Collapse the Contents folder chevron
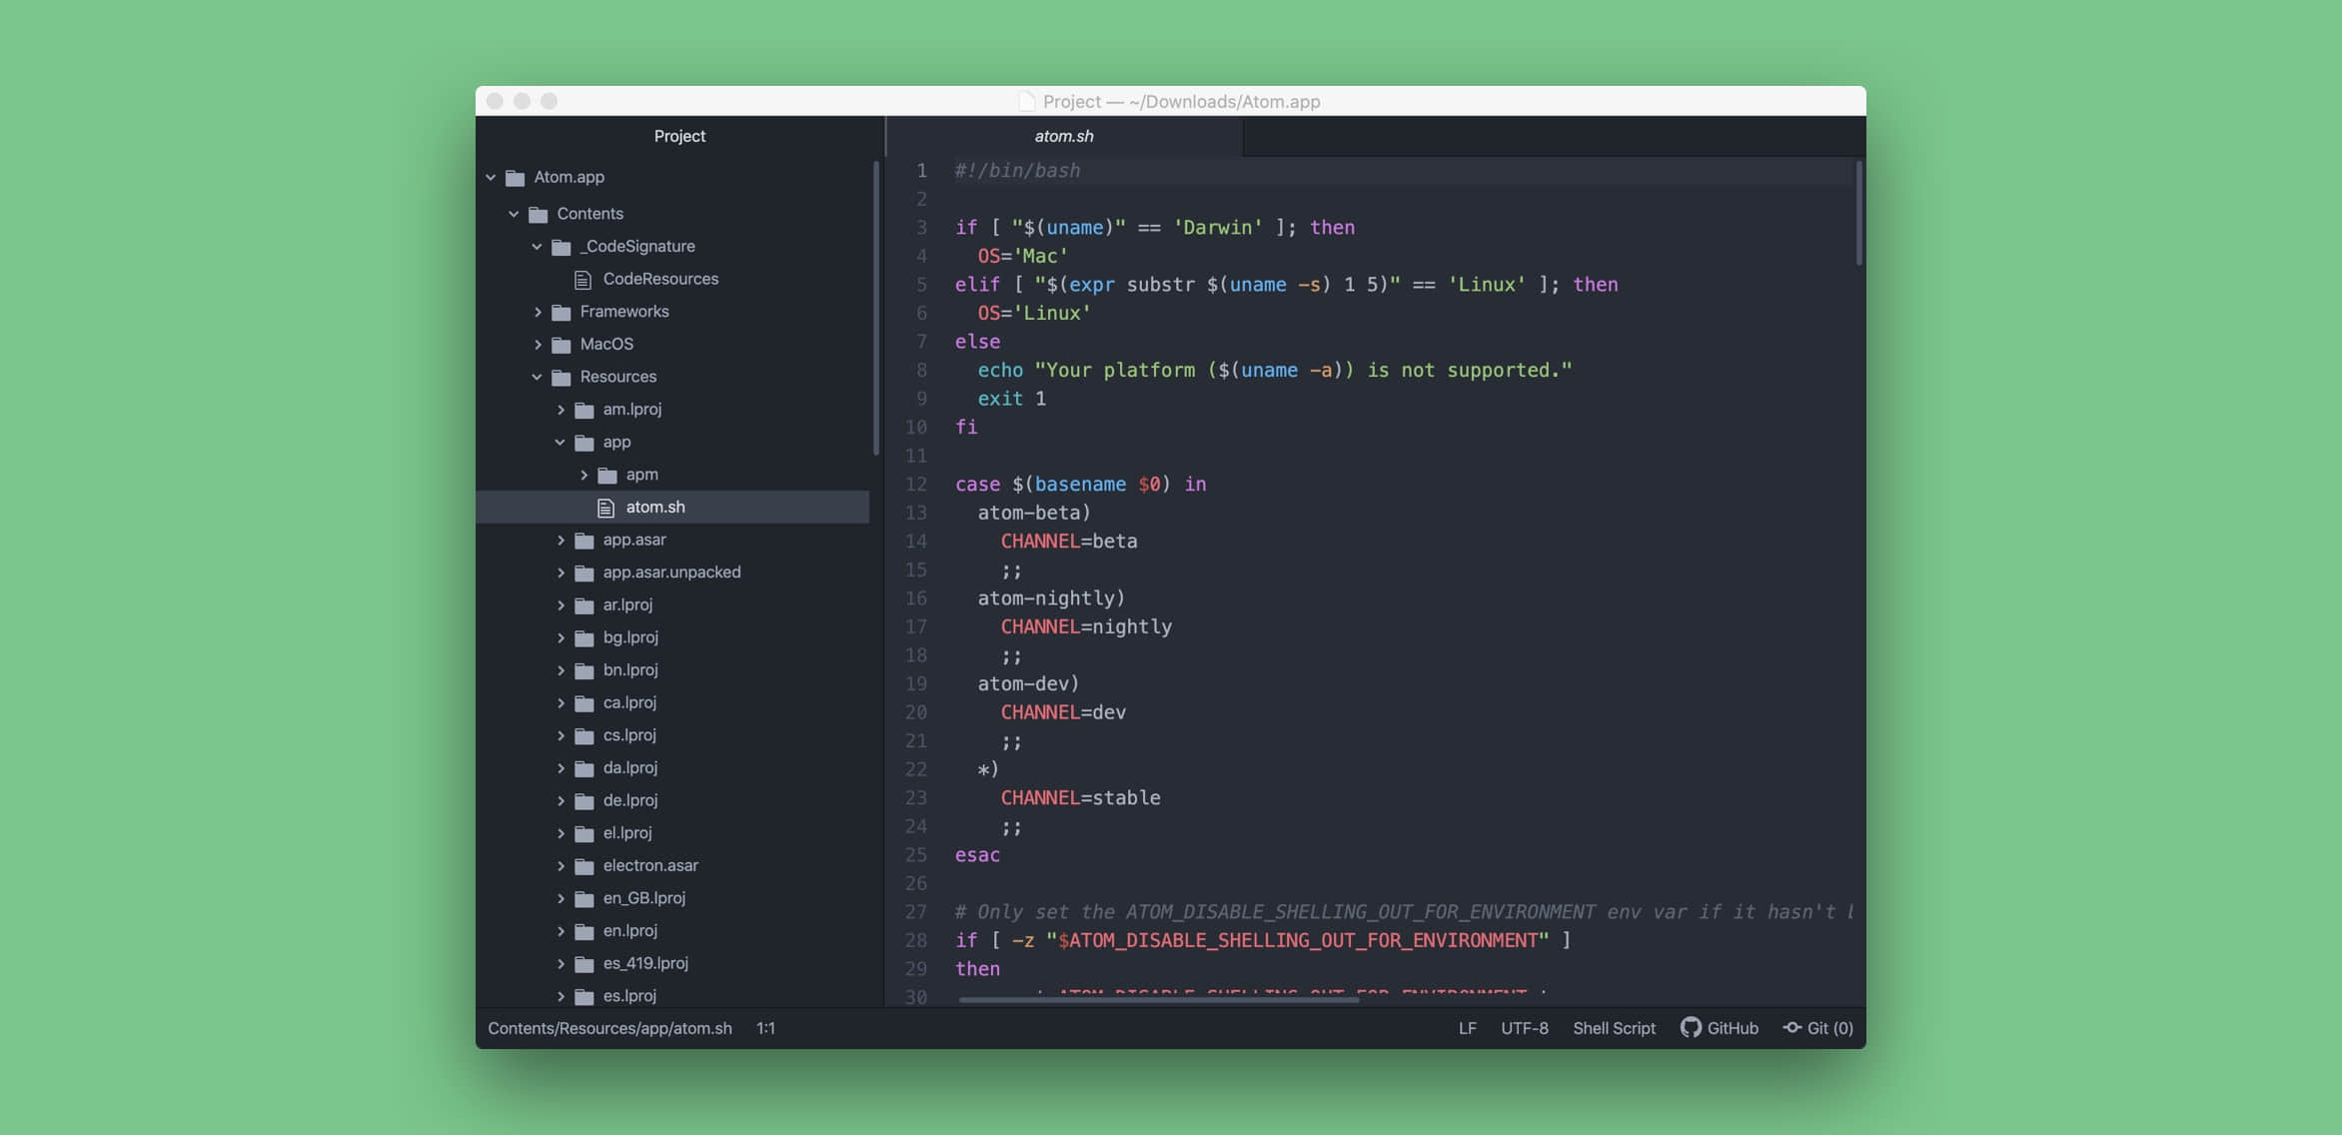Screen dimensions: 2342x1135 click(x=514, y=214)
